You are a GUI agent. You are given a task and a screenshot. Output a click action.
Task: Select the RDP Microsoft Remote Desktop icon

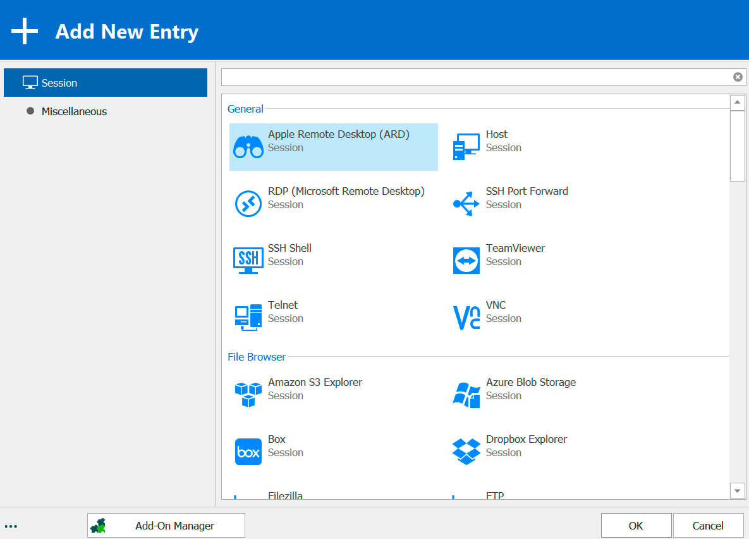point(248,204)
